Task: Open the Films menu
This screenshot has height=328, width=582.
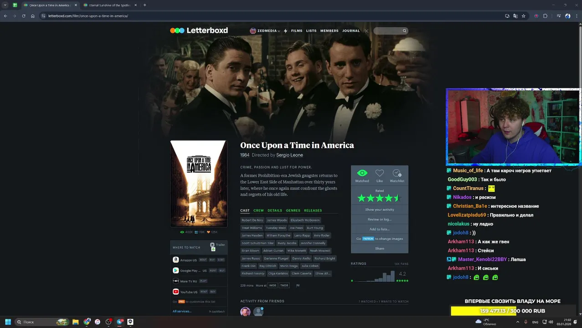Action: [297, 31]
